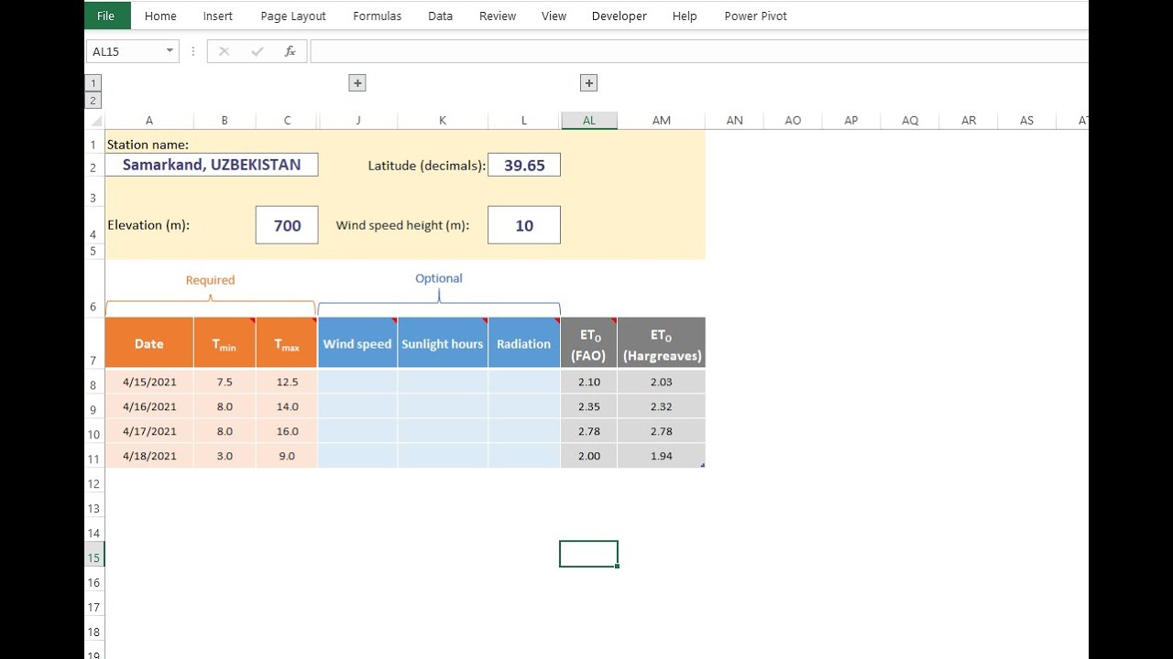Click the Select All corner triangle
Viewport: 1173px width, 659px height.
[x=95, y=120]
